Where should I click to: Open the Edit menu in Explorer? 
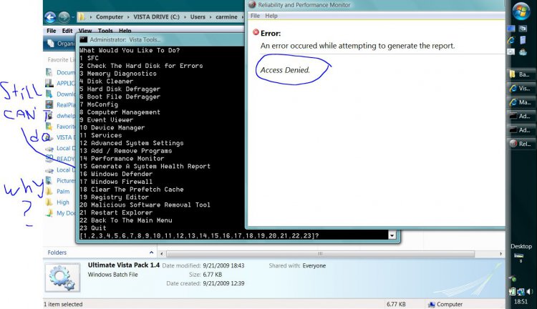67,31
